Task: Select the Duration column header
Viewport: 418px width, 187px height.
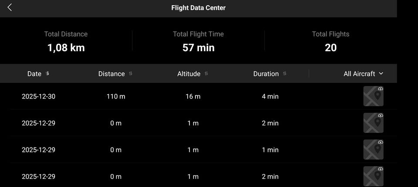Action: tap(266, 74)
